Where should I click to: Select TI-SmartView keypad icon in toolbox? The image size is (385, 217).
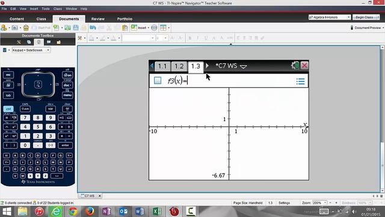click(38, 42)
